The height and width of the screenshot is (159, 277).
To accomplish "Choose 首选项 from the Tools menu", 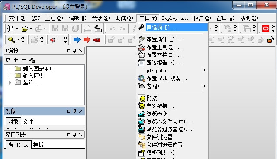I will click(173, 27).
